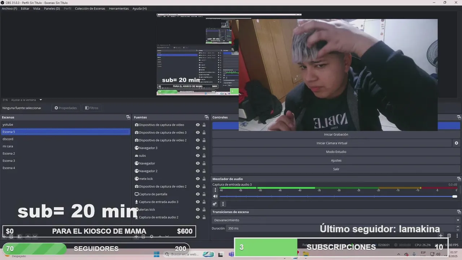The width and height of the screenshot is (462, 260).
Task: Open Ajustes settings
Action: [x=336, y=160]
